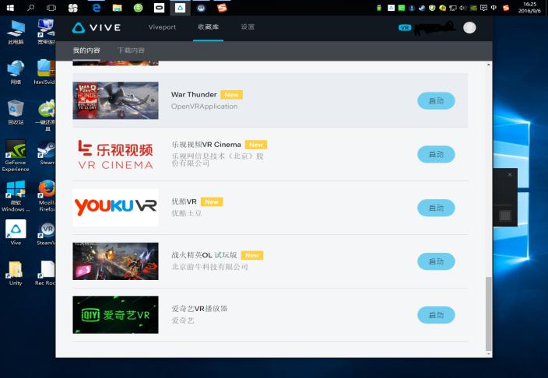
Task: Click the Vive app taskbar icon
Action: (180, 8)
